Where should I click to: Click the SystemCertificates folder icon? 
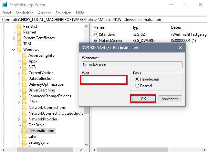pyautogui.click(x=19, y=38)
